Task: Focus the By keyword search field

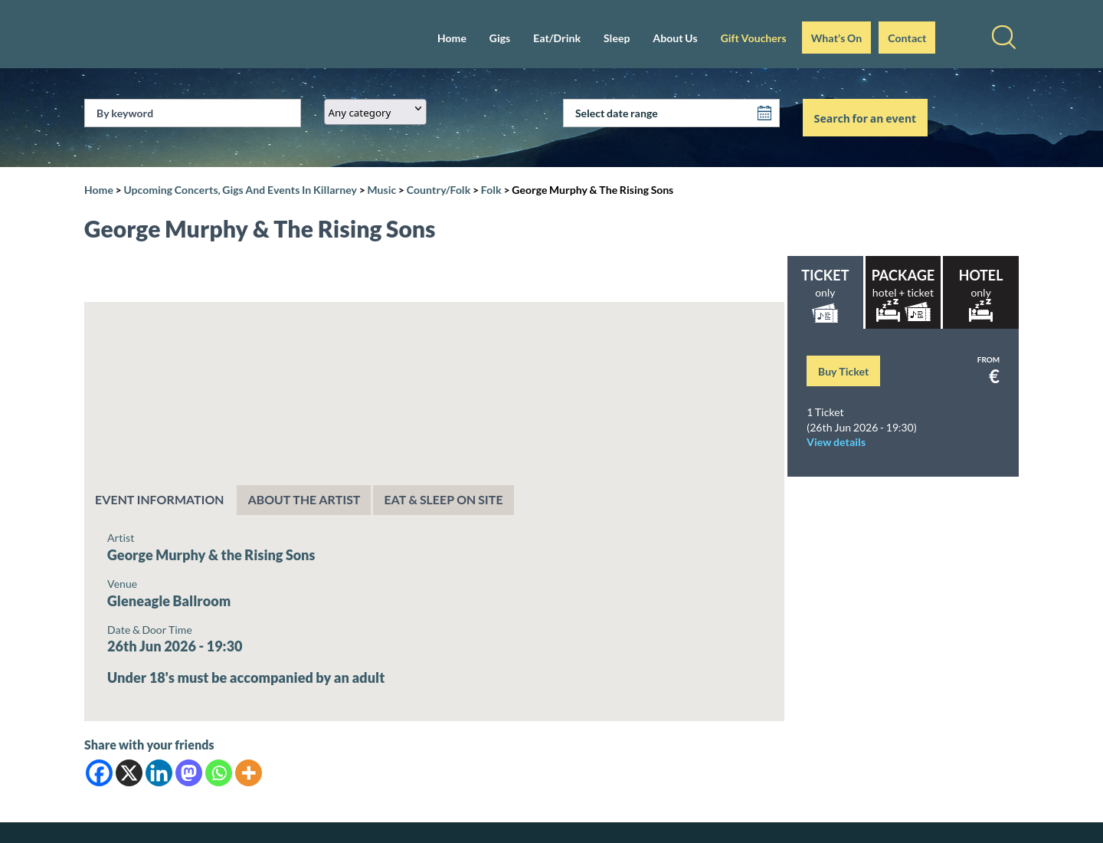Action: tap(192, 113)
